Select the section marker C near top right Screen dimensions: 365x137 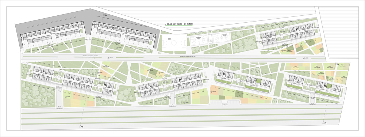(x=338, y=64)
